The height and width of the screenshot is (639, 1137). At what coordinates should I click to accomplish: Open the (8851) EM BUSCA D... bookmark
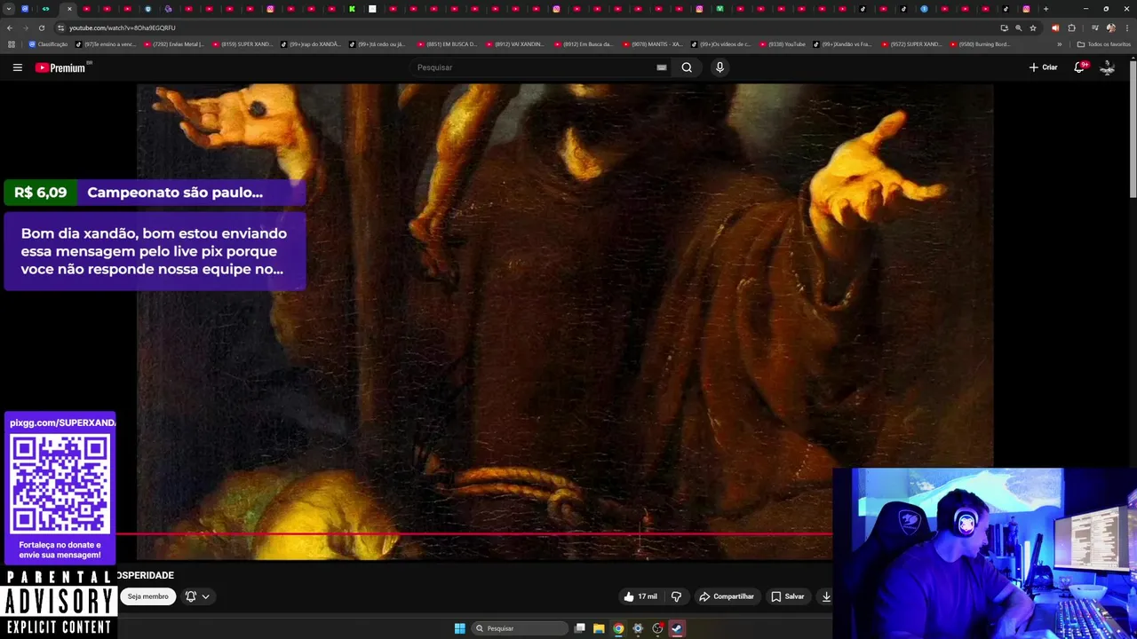[448, 44]
